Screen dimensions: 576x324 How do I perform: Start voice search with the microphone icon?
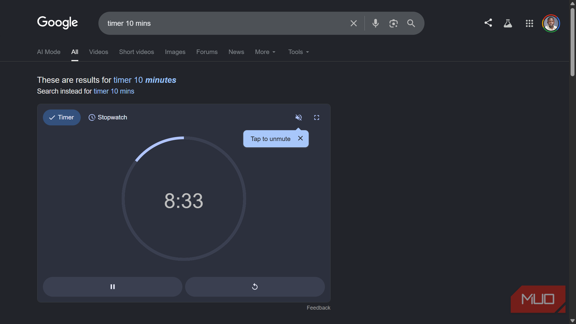[375, 23]
